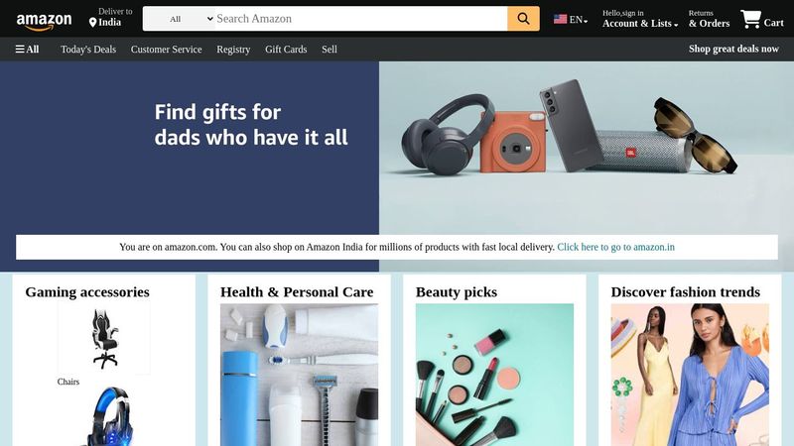Expand the EN language dropdown
794x446 pixels.
pos(578,20)
